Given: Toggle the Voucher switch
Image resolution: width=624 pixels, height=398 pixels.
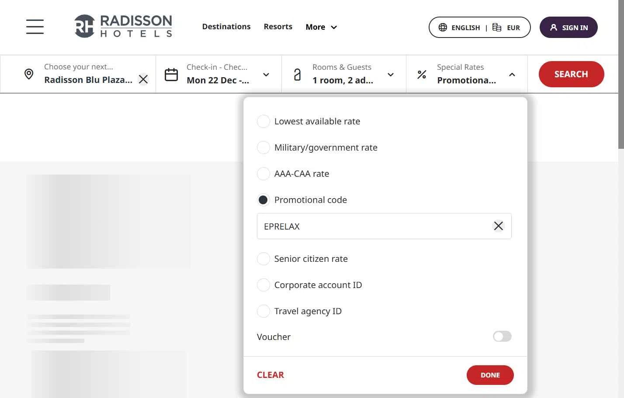Looking at the screenshot, I should 502,336.
